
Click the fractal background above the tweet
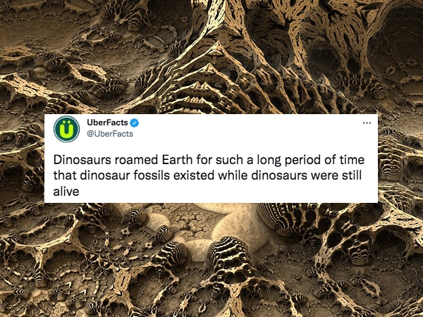click(211, 56)
